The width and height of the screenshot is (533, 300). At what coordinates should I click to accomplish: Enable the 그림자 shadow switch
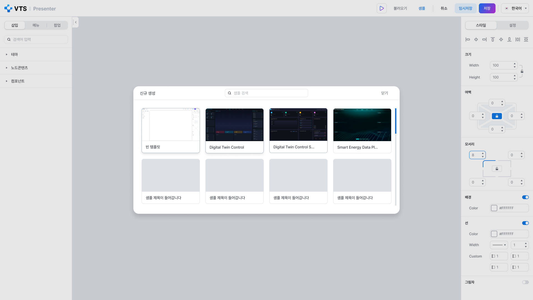(525, 282)
